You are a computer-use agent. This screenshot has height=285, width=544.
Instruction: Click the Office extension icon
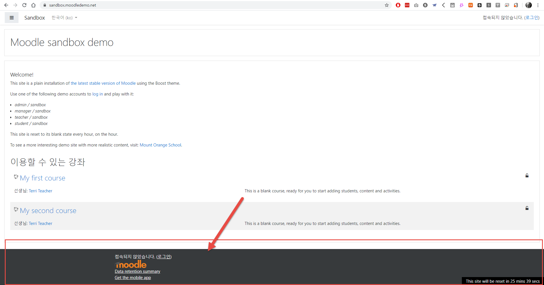click(516, 5)
